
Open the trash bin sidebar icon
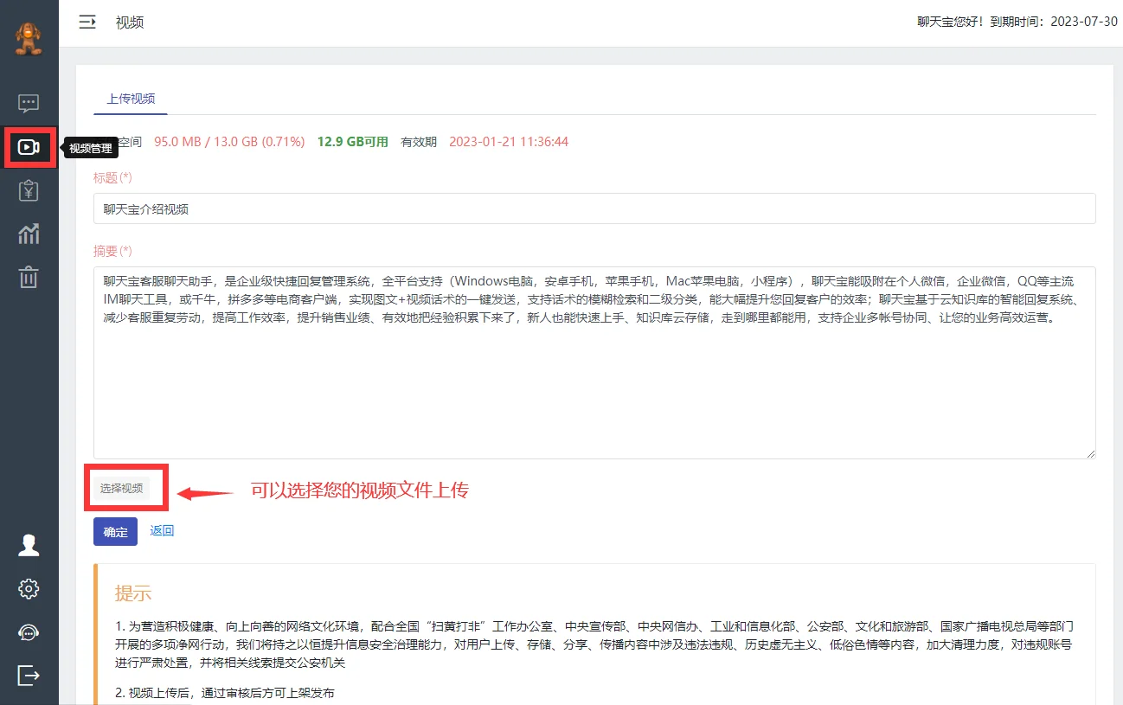click(x=29, y=277)
